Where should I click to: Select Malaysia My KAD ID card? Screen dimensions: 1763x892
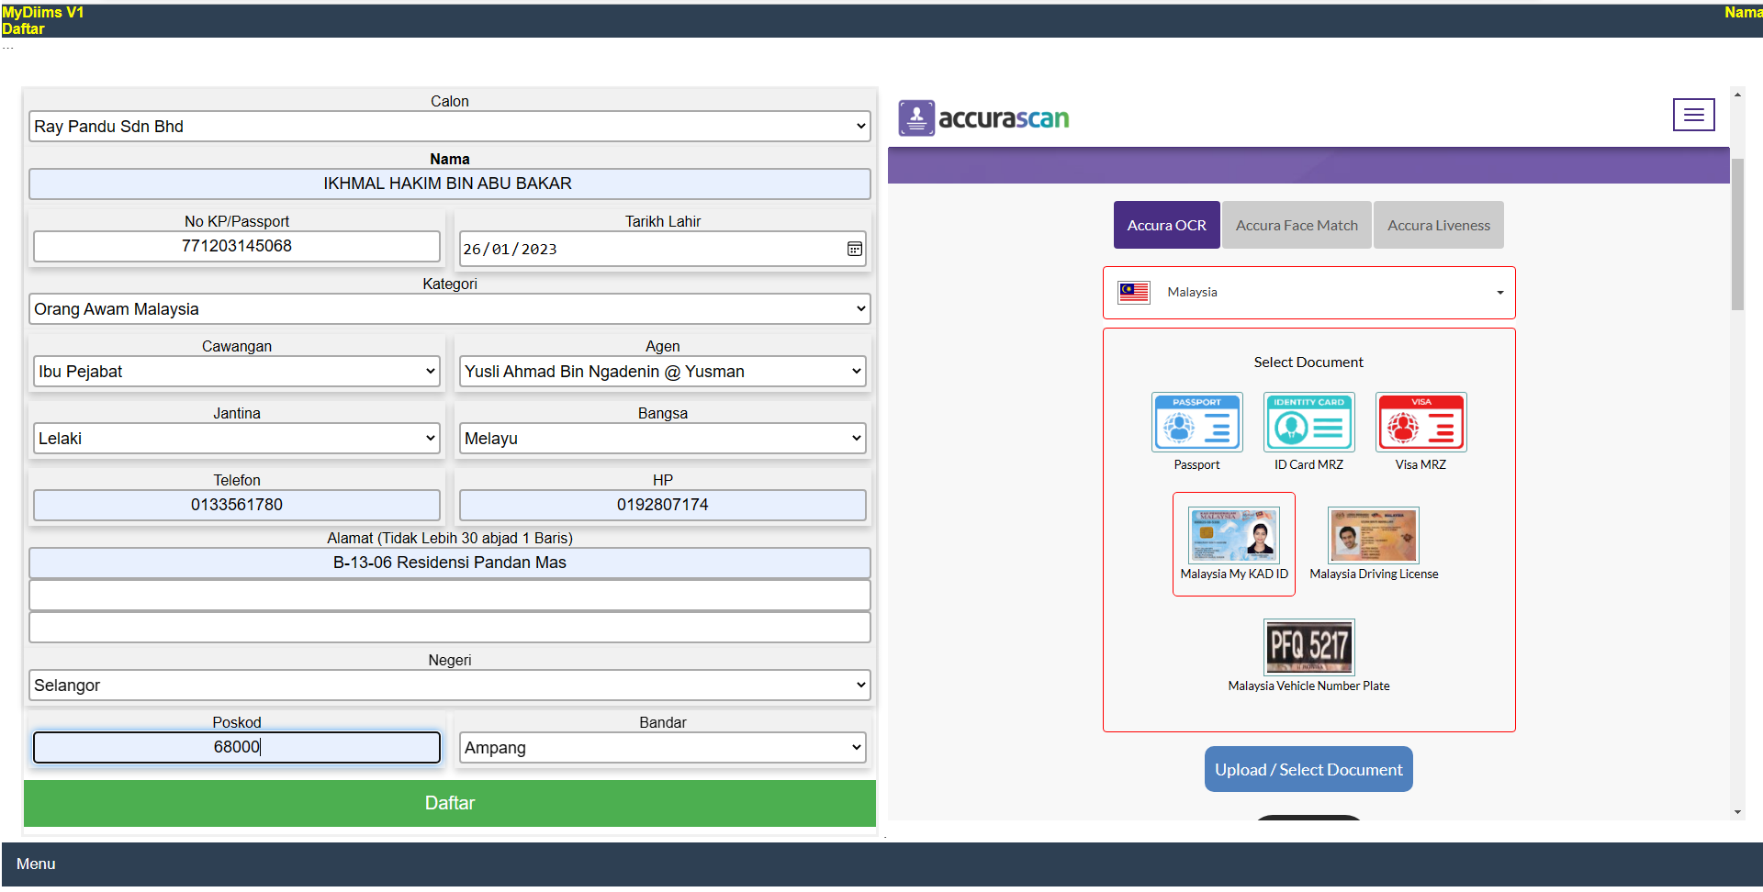1233,537
